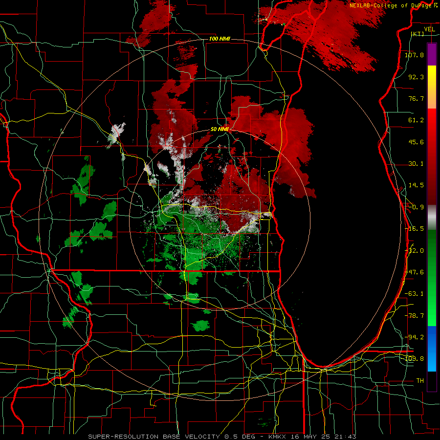This screenshot has width=440, height=440.
Task: Click the 45.6 scale value
Action: [416, 142]
